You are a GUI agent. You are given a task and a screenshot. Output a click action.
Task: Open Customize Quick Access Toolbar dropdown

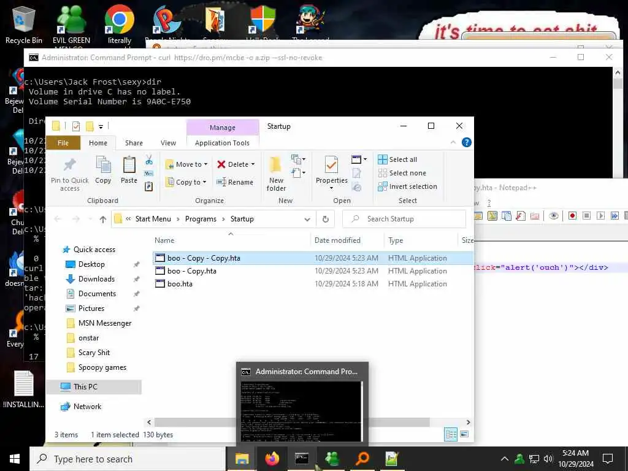(101, 126)
